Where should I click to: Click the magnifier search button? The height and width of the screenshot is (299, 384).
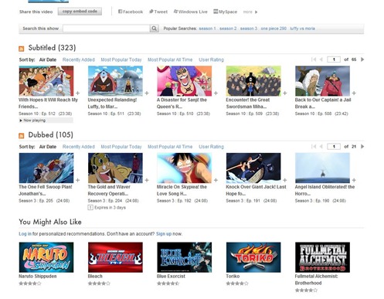pyautogui.click(x=154, y=29)
